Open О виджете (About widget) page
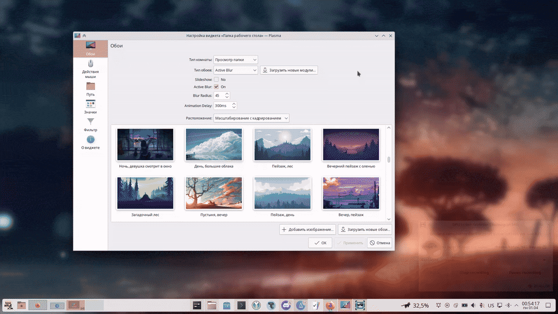The height and width of the screenshot is (314, 558). [x=90, y=143]
